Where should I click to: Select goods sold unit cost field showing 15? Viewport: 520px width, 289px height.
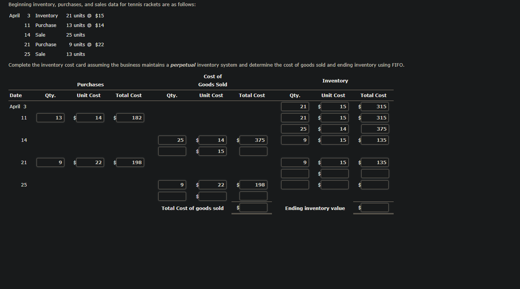coord(213,151)
